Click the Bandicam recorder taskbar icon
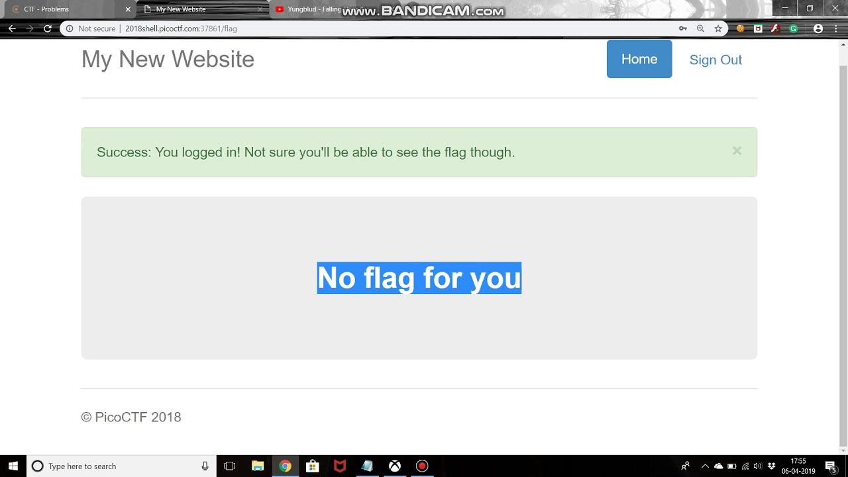The width and height of the screenshot is (848, 477). (x=422, y=466)
